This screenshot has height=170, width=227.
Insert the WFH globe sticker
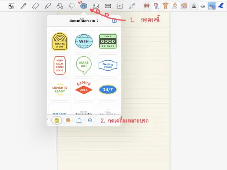[x=84, y=41]
